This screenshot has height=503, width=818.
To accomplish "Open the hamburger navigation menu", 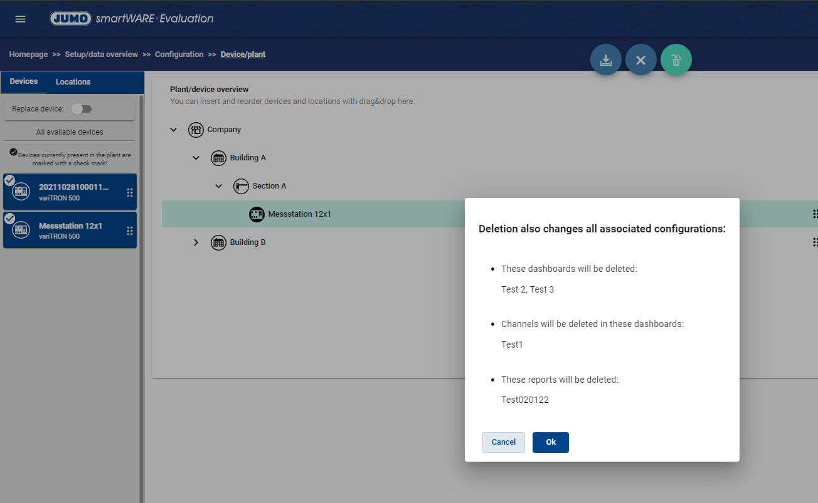I will point(20,19).
